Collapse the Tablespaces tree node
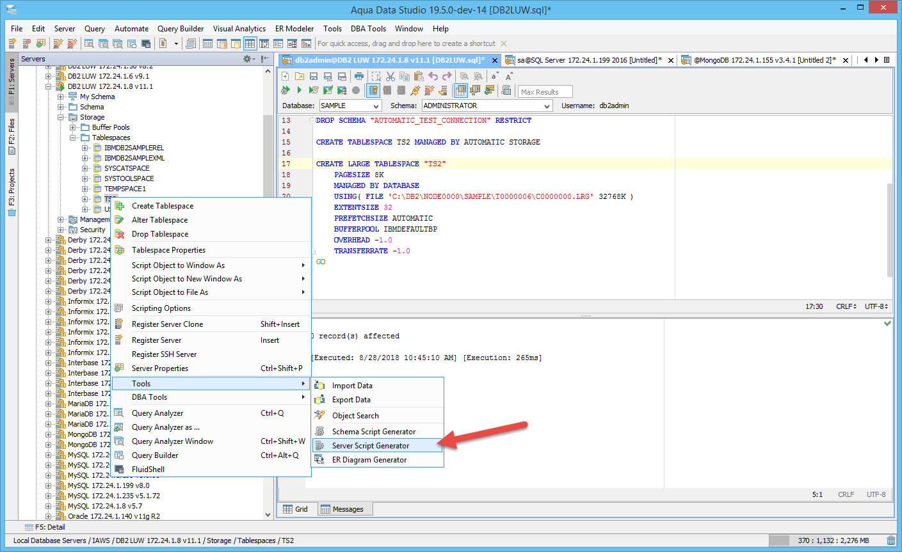 point(73,138)
